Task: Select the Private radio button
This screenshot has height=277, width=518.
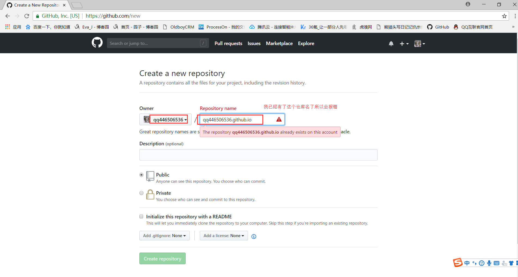Action: (x=141, y=193)
